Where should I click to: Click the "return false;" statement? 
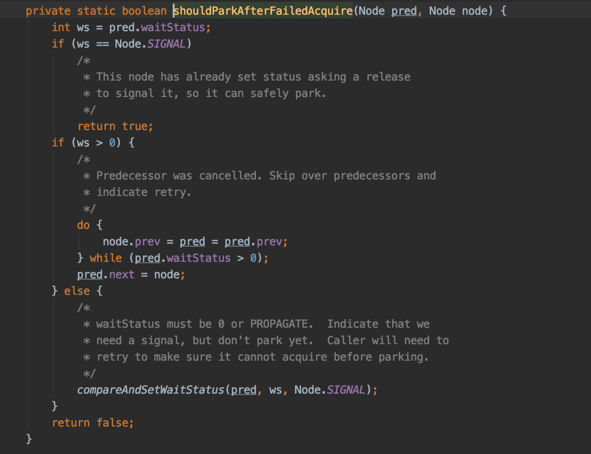93,423
